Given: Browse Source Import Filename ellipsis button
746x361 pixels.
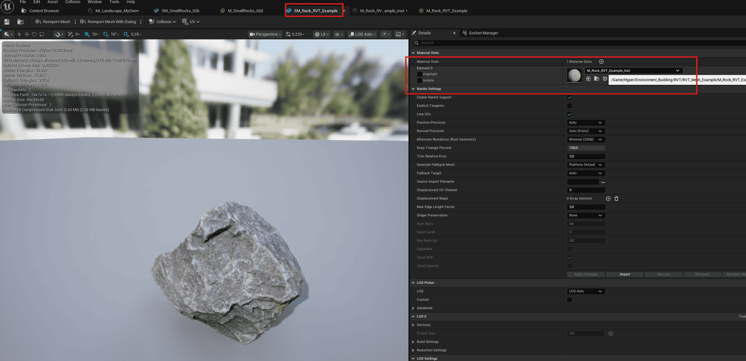Looking at the screenshot, I should tap(603, 182).
